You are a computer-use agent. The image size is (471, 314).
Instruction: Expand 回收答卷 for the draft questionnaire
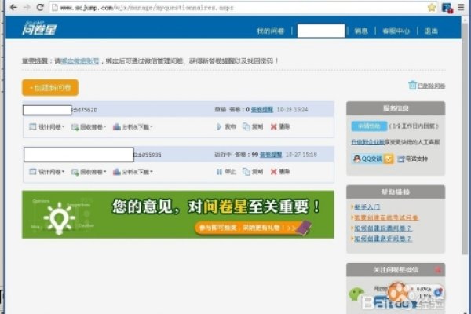89,127
